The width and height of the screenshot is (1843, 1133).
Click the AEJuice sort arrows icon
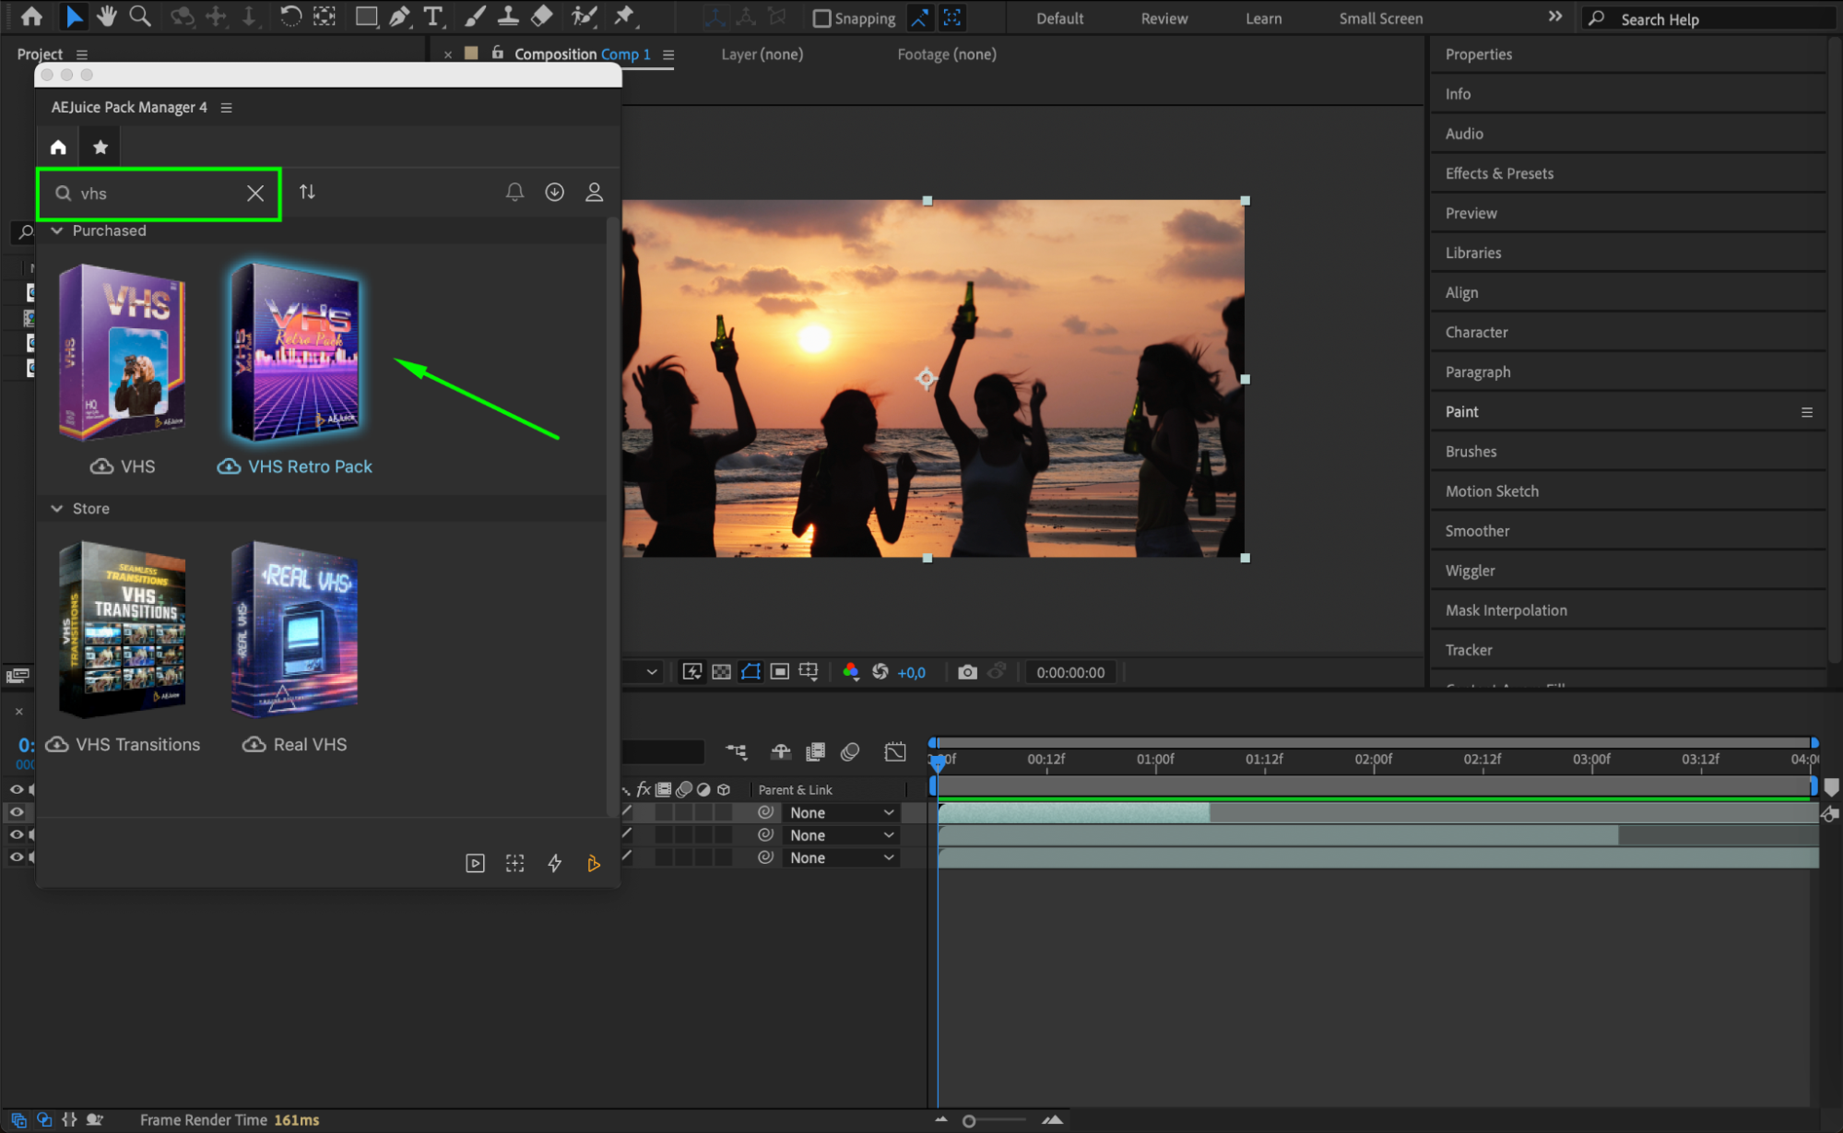(307, 192)
